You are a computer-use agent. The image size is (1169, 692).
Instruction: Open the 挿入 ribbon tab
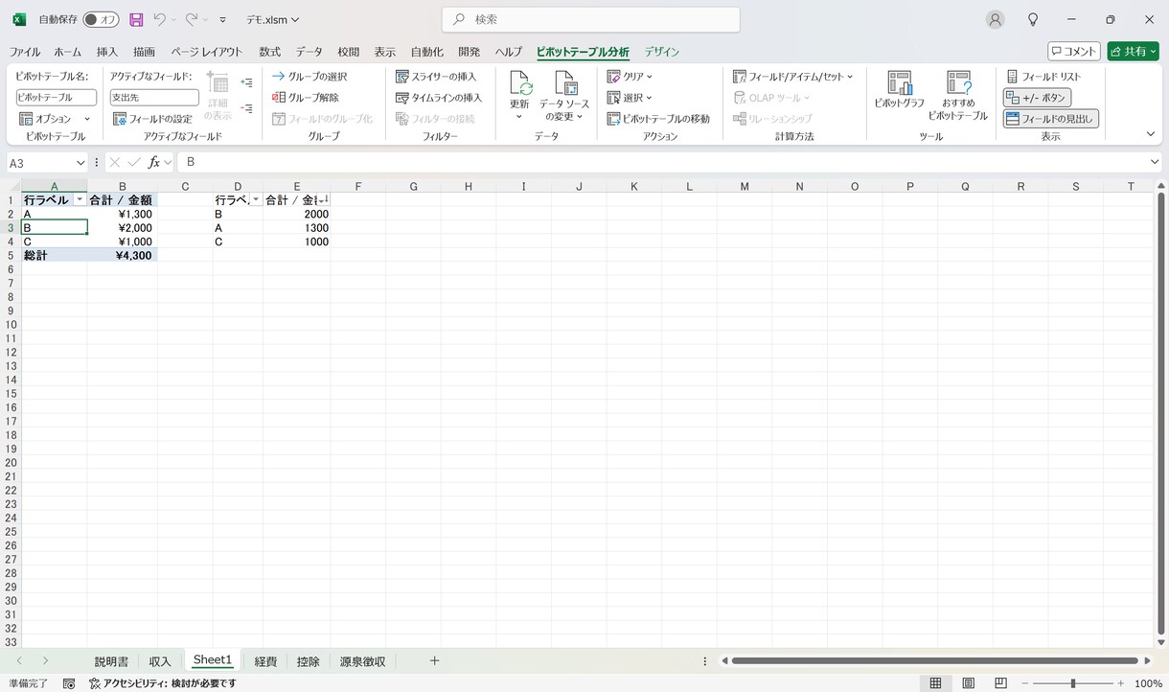[x=107, y=52]
